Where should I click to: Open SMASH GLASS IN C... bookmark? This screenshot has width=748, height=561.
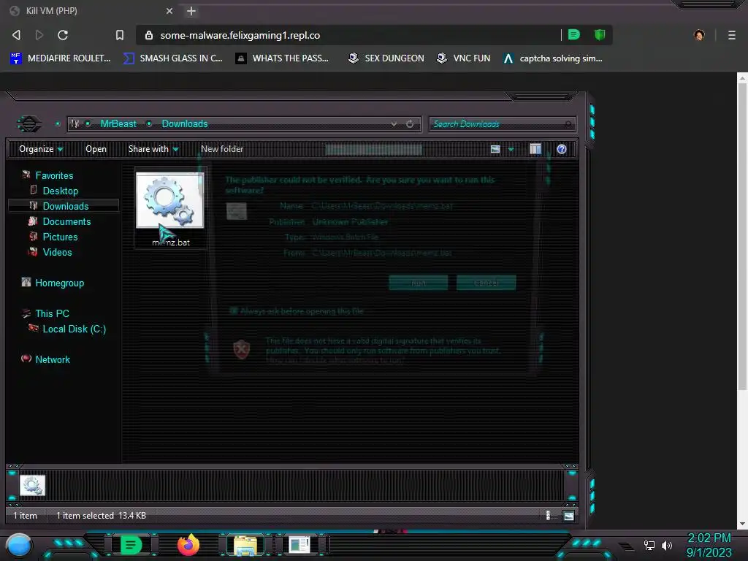(172, 58)
